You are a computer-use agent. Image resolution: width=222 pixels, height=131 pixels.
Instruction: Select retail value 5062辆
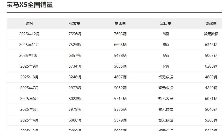[120, 88]
